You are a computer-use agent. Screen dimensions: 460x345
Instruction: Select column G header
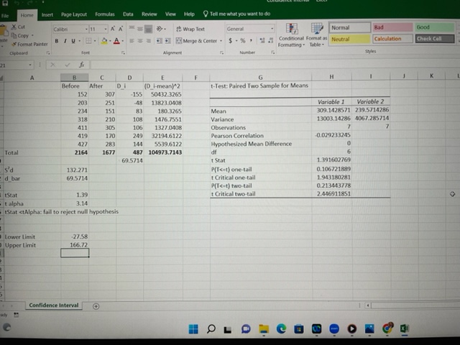coord(260,78)
